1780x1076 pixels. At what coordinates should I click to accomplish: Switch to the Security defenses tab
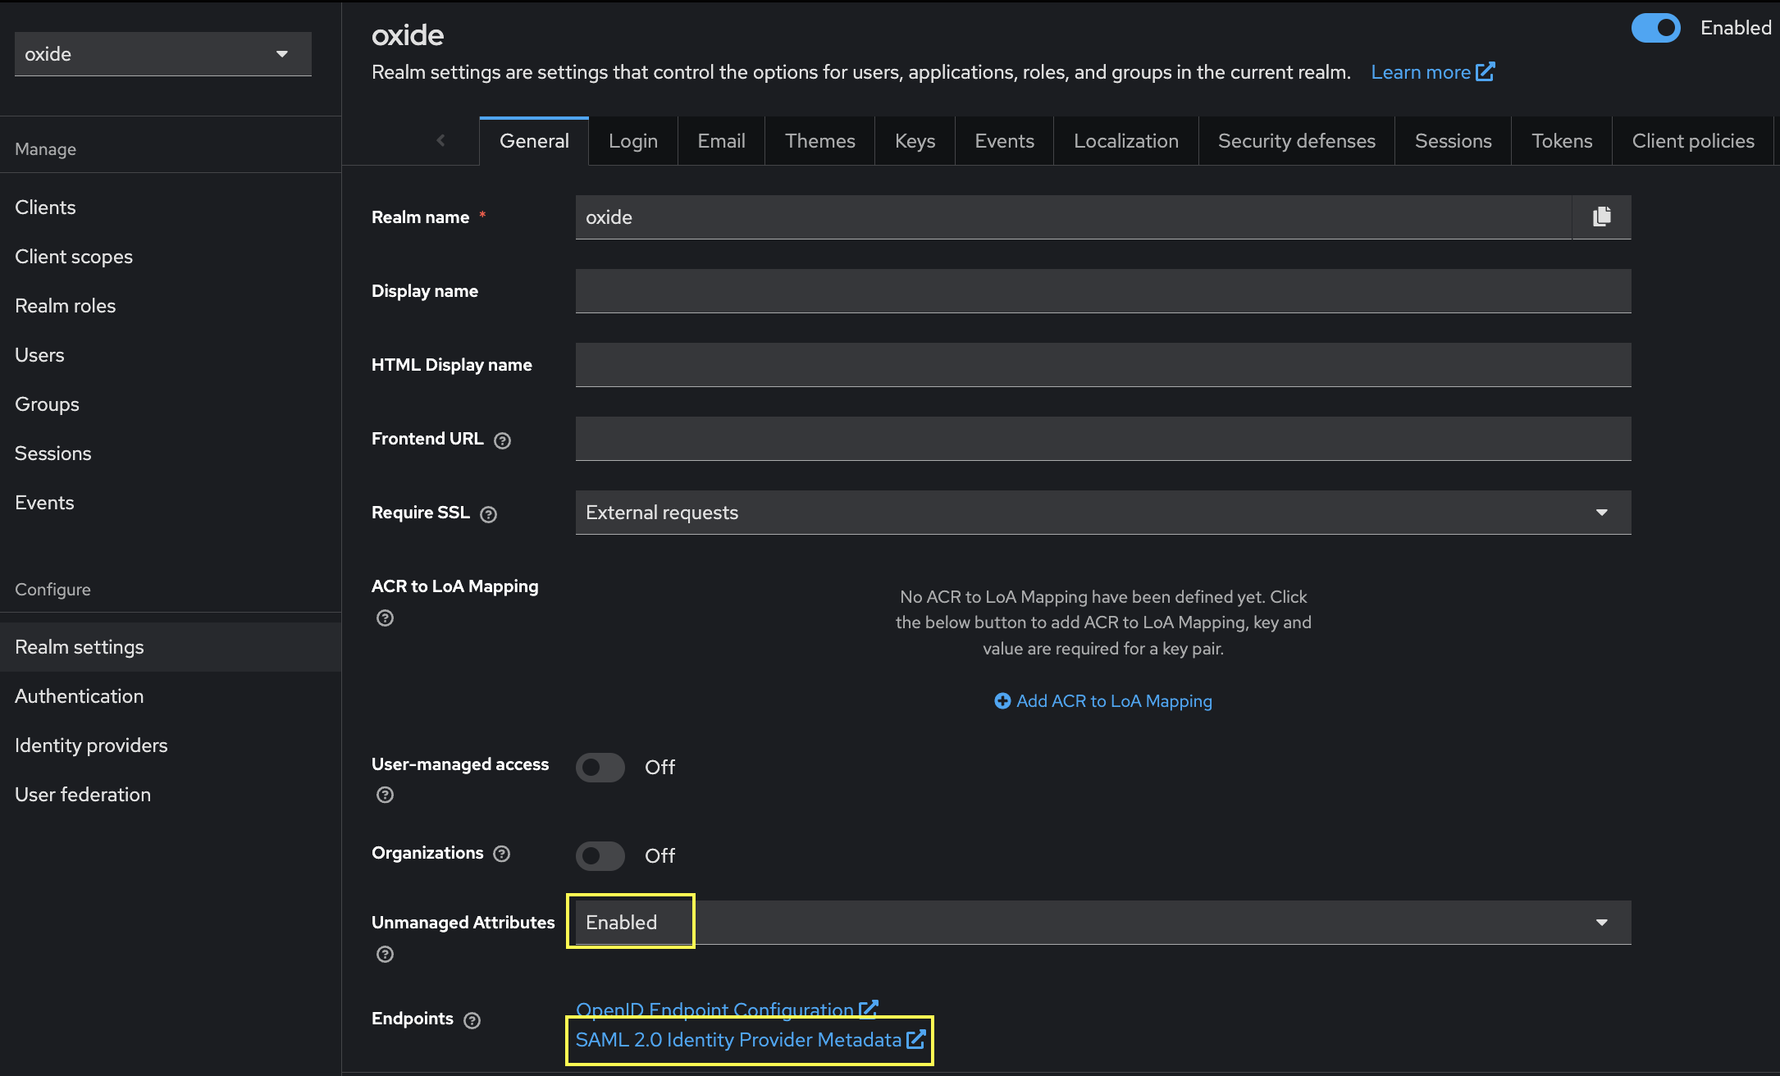click(1296, 141)
